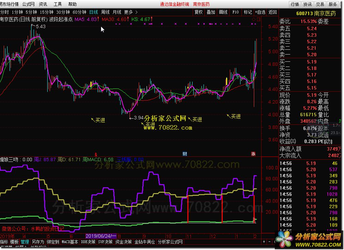Click the 净流入额 3749万 row

click(310, 149)
